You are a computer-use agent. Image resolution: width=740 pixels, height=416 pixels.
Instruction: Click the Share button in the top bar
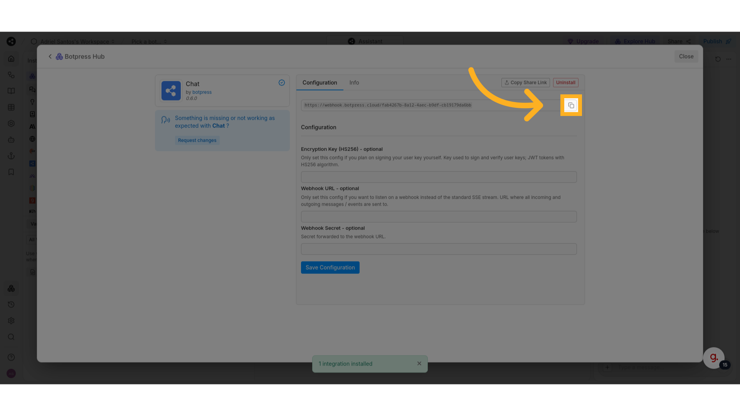679,42
